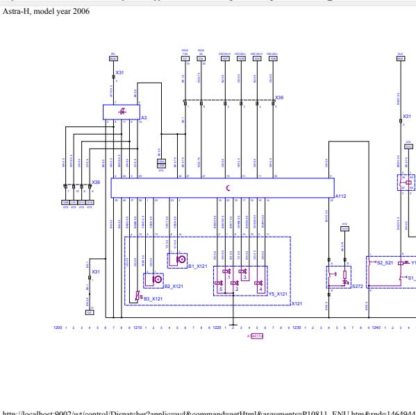
Task: Click the heading 'Astra-H, model year 2006'
Action: (46, 11)
